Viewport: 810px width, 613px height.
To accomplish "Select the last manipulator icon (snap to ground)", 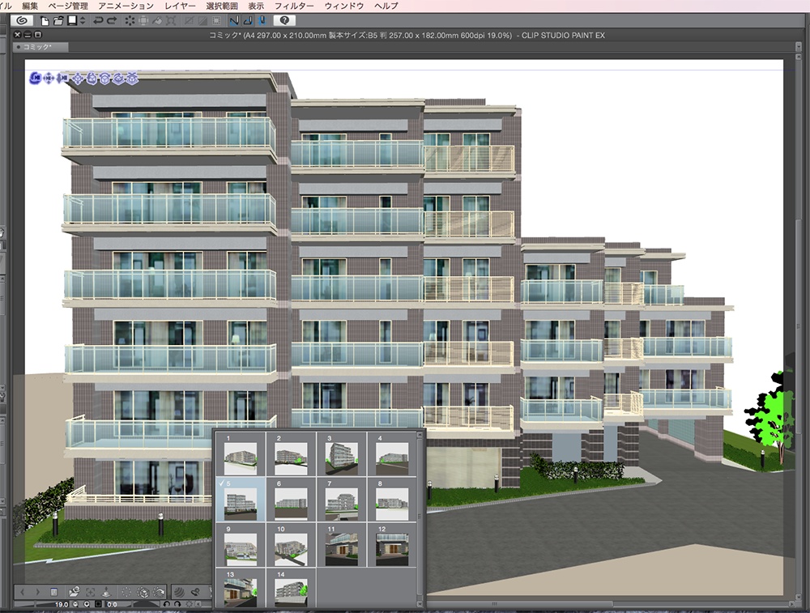I will tap(132, 78).
